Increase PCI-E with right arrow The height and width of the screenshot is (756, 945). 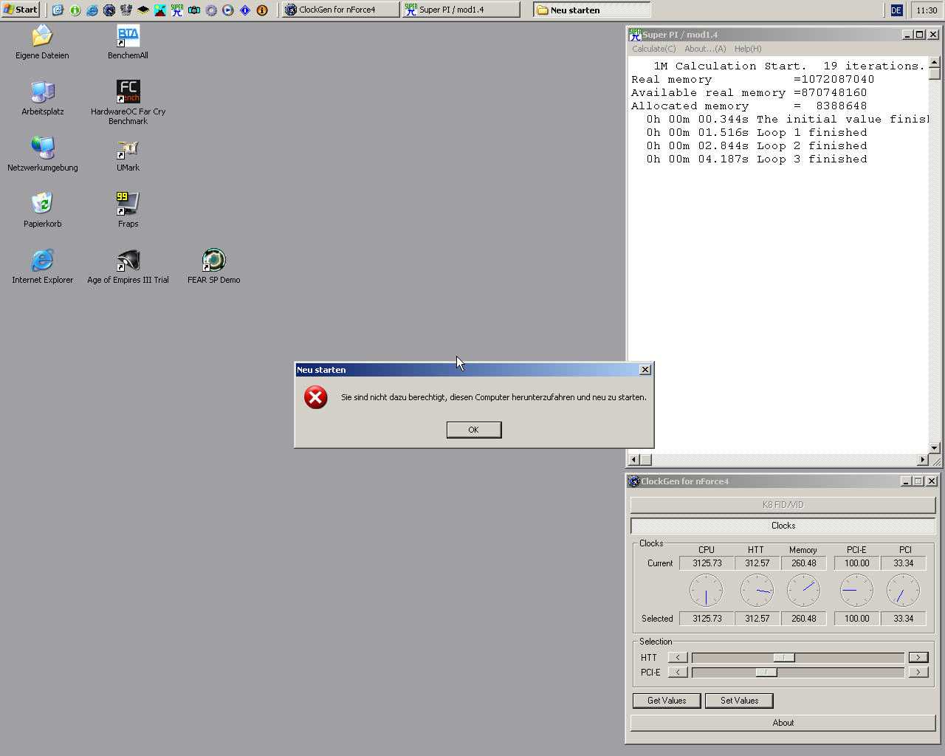tap(918, 672)
